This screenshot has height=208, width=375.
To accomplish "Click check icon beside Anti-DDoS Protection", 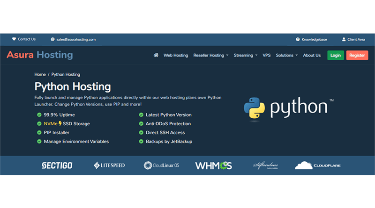I will 141,123.
